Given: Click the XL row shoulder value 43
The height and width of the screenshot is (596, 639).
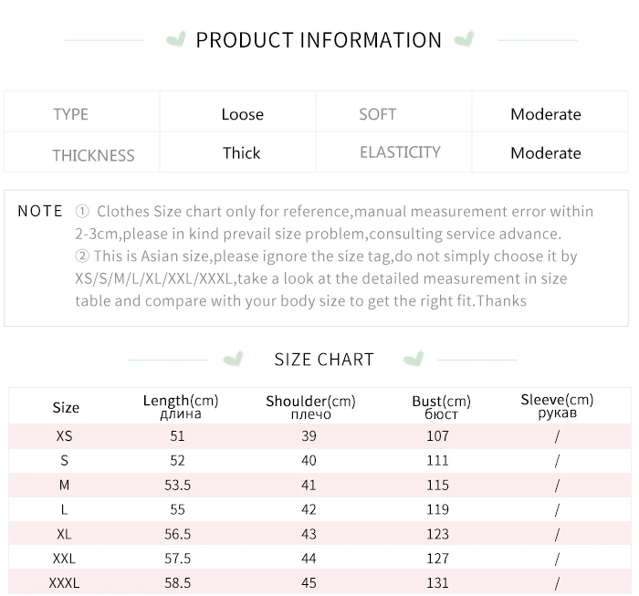Looking at the screenshot, I should (x=309, y=534).
